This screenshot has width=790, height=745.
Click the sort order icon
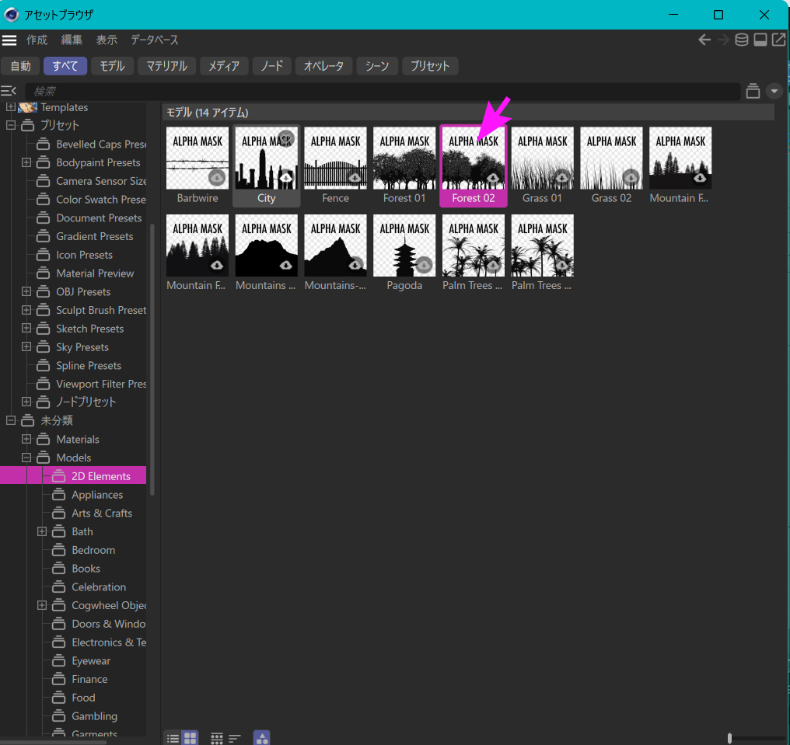(x=235, y=738)
